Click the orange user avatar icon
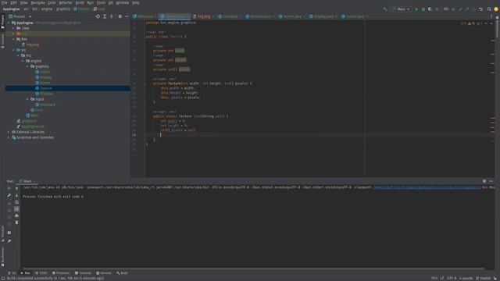 496,9
